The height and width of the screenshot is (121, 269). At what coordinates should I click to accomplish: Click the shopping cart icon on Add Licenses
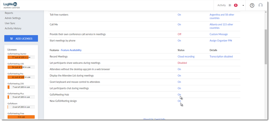(x=12, y=38)
